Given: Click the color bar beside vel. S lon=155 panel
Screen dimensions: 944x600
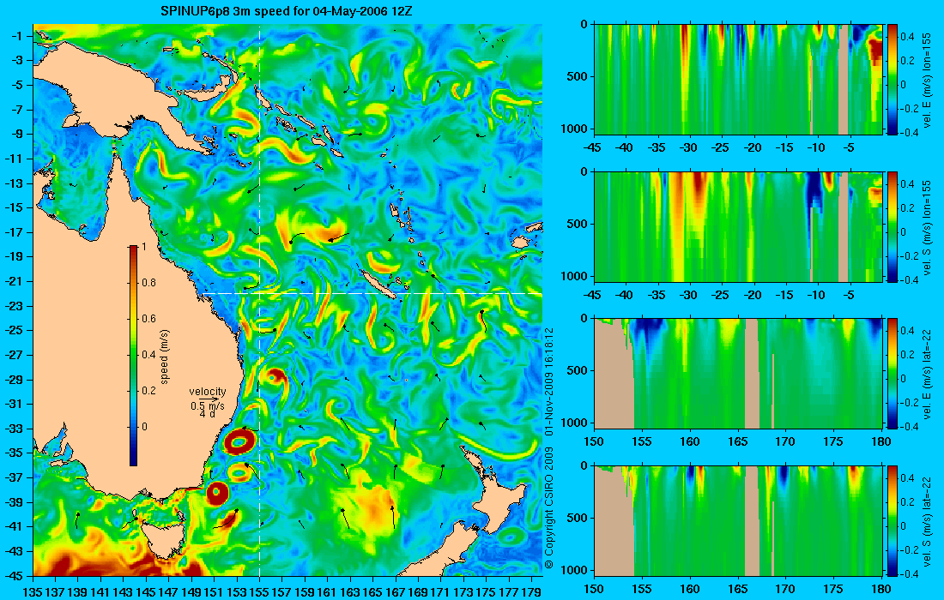Looking at the screenshot, I should (x=893, y=226).
